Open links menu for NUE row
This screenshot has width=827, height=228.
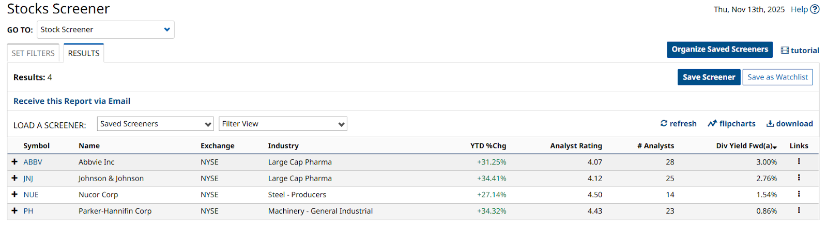click(799, 194)
